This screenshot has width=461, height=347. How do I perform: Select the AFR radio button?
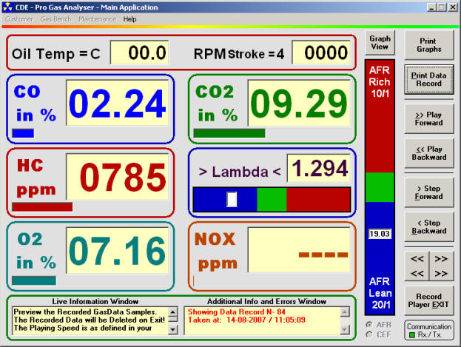(x=371, y=324)
